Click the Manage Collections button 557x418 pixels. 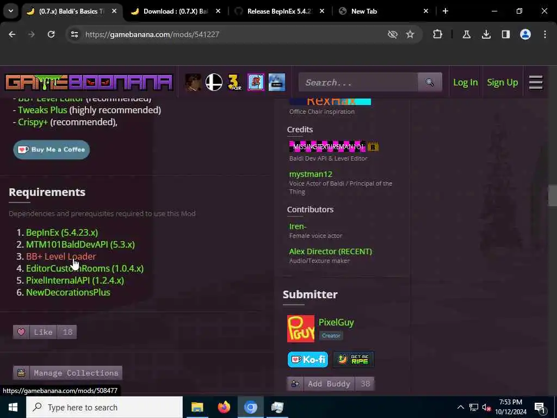click(68, 373)
